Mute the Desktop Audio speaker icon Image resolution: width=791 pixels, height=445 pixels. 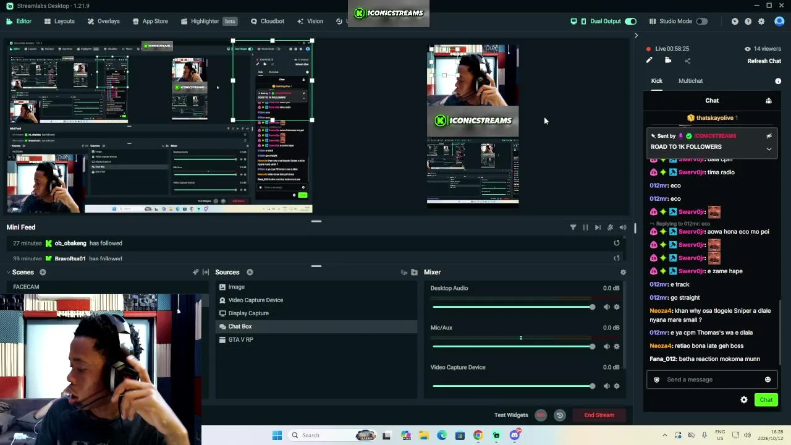[606, 307]
